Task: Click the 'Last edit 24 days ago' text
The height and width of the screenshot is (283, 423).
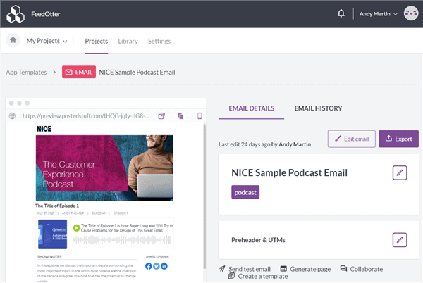Action: 244,144
